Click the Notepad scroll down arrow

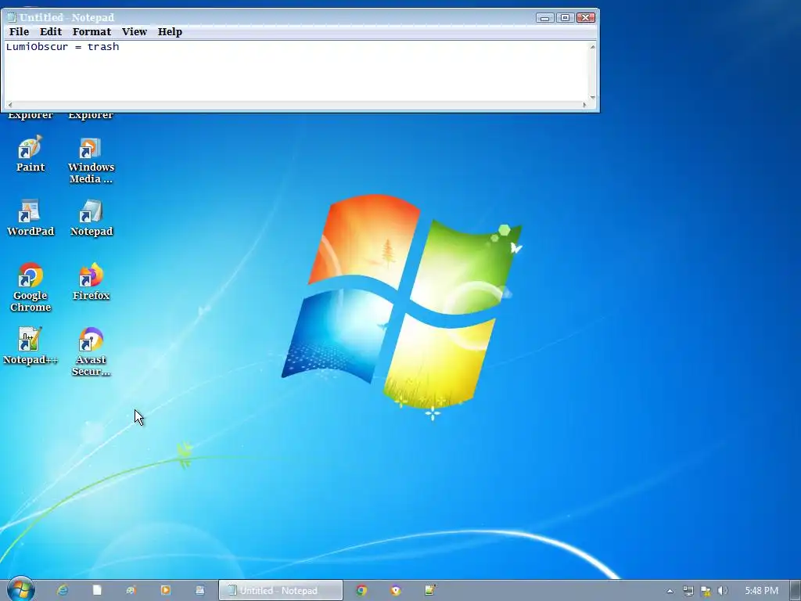593,96
